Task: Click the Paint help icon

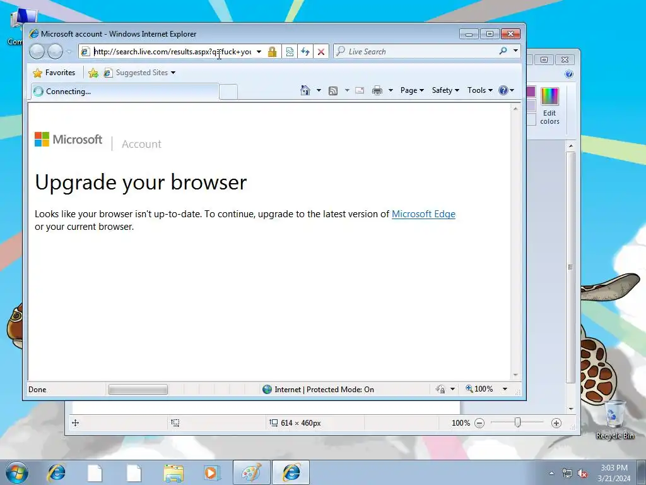Action: pos(569,74)
